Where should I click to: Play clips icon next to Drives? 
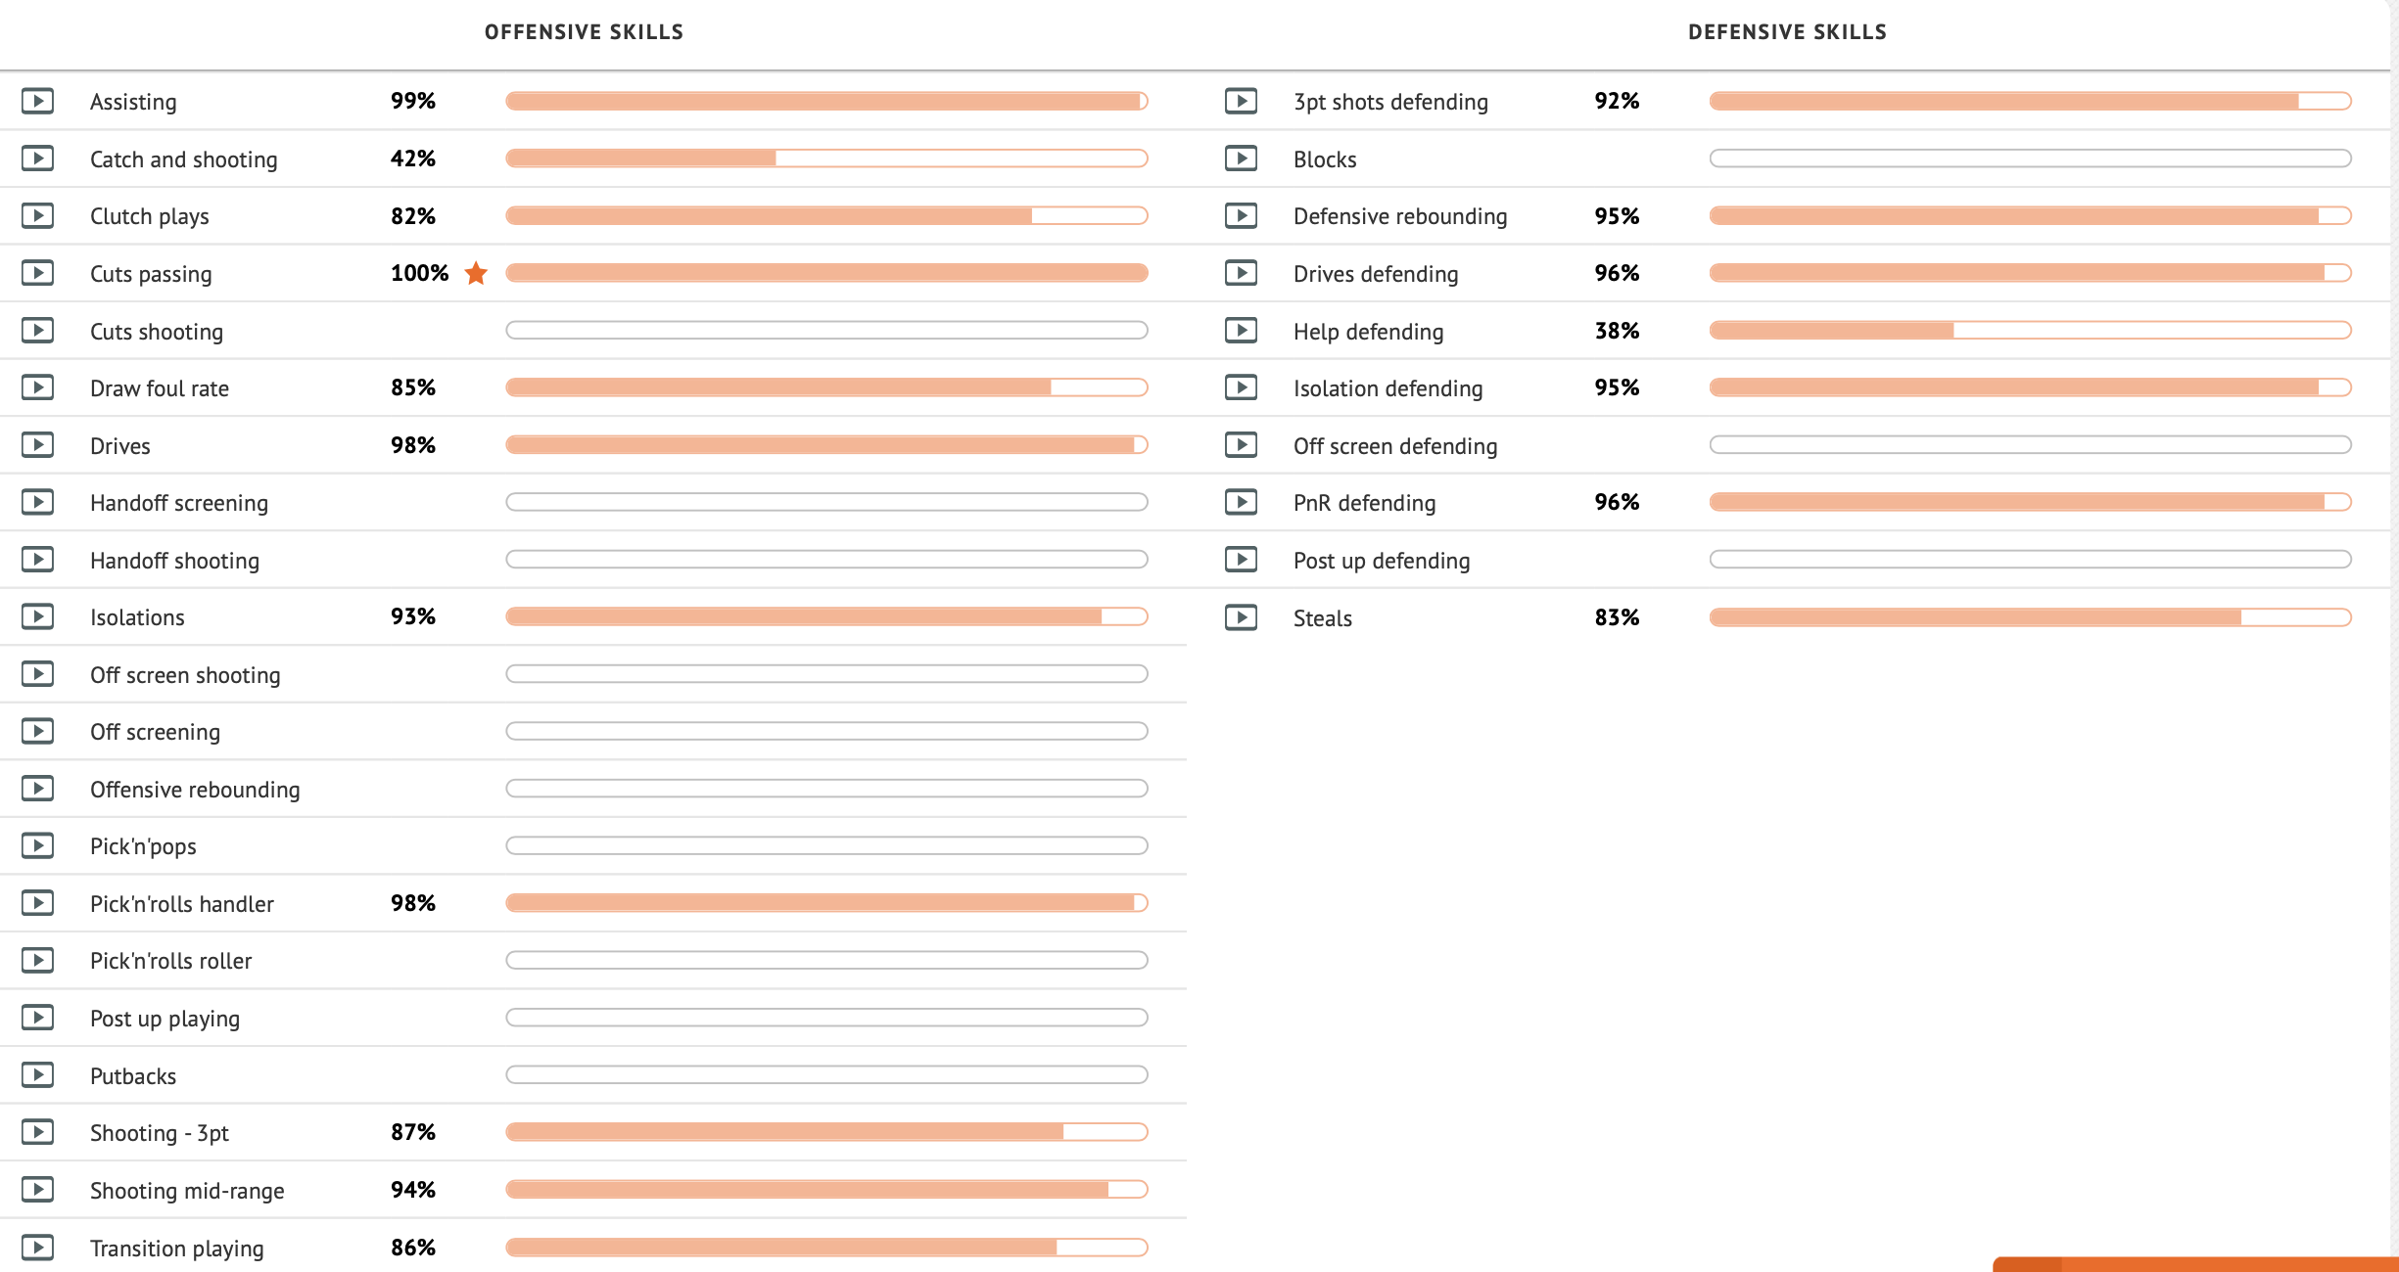tap(37, 445)
